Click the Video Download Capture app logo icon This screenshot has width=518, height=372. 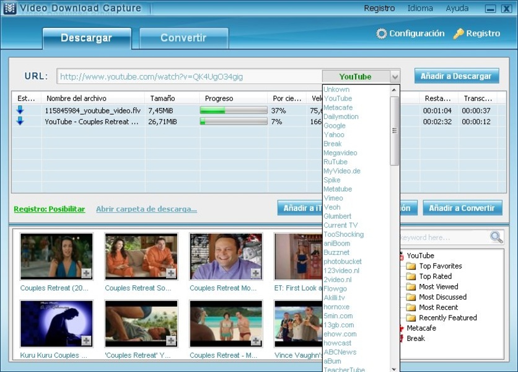tap(9, 8)
